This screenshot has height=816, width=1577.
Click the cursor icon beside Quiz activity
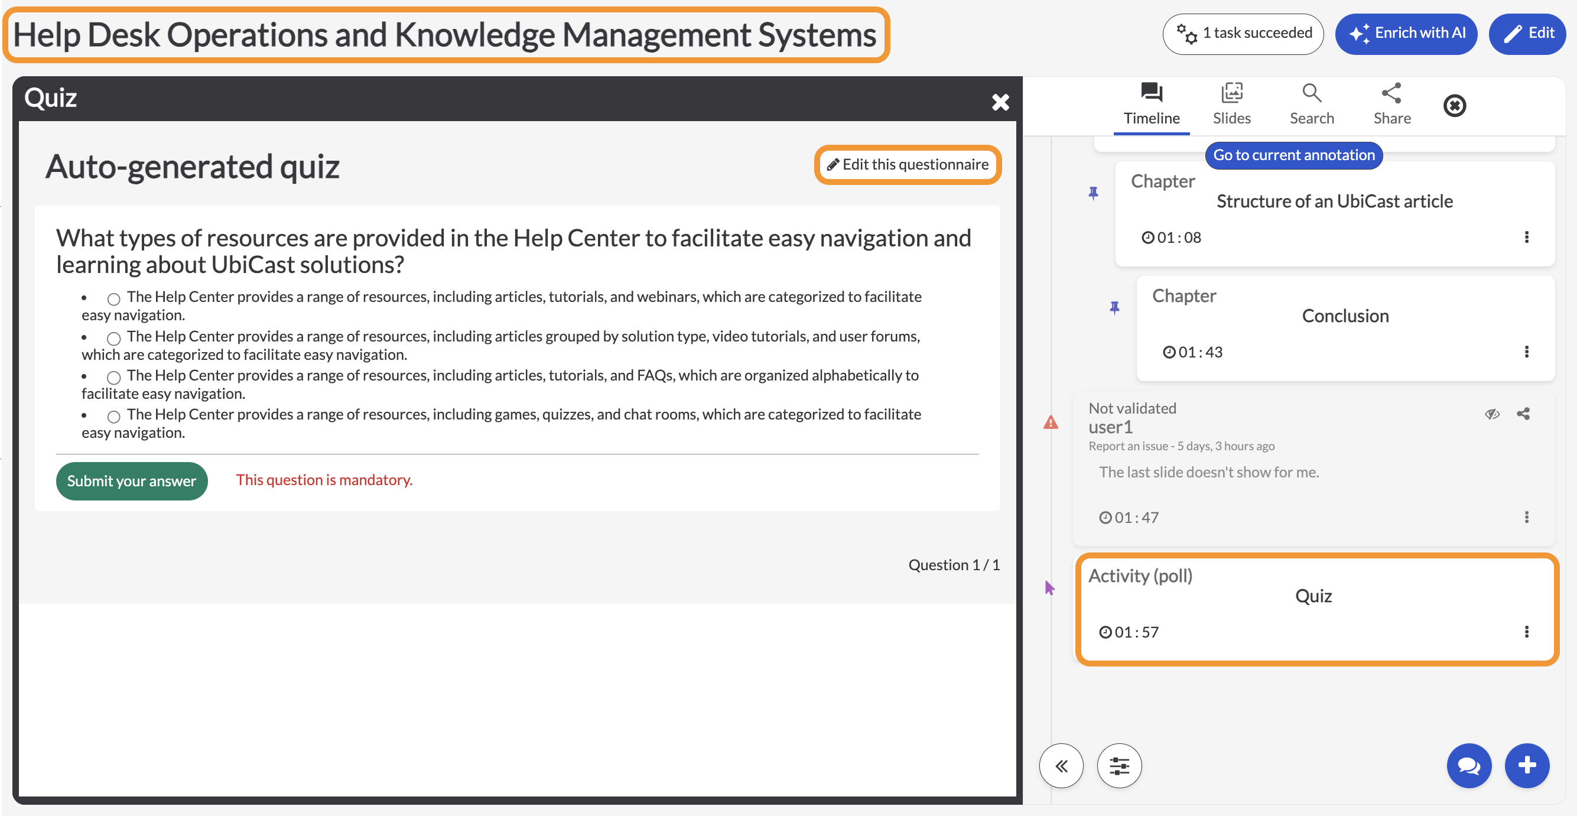coord(1049,588)
